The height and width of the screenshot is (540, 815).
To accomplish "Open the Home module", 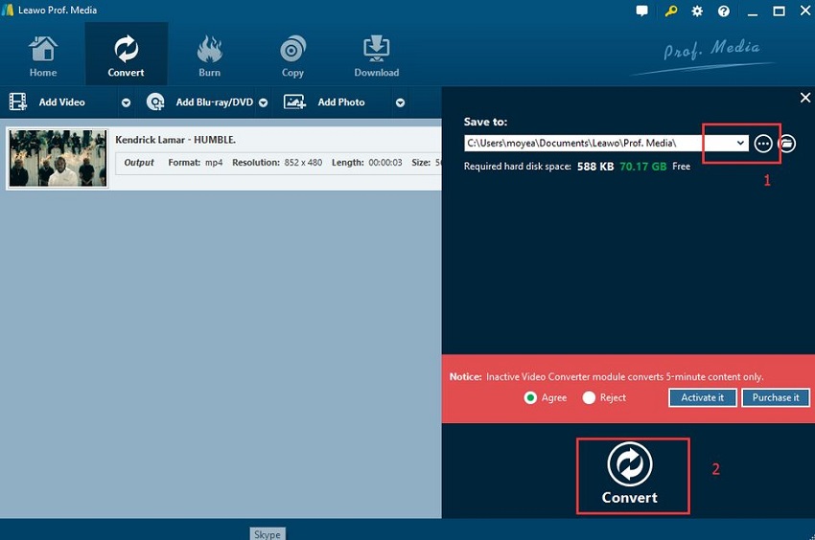I will tap(43, 56).
